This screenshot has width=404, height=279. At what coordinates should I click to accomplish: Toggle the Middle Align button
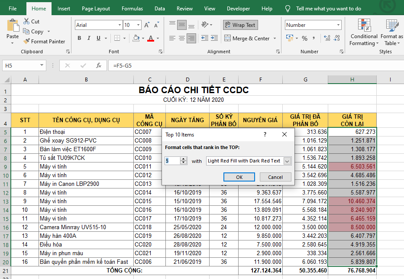pos(182,25)
